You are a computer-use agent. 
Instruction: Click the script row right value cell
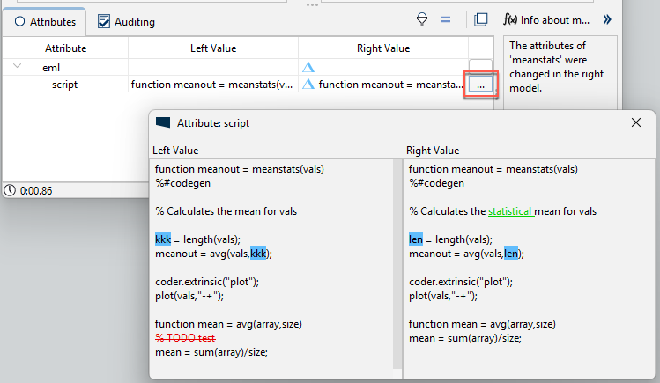383,85
